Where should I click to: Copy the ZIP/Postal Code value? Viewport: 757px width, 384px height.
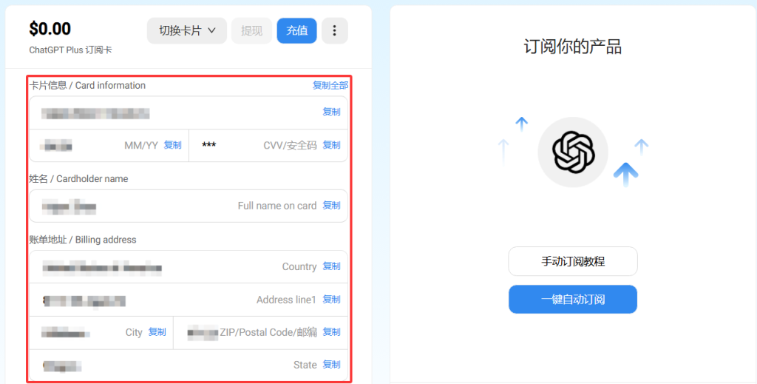(x=332, y=332)
